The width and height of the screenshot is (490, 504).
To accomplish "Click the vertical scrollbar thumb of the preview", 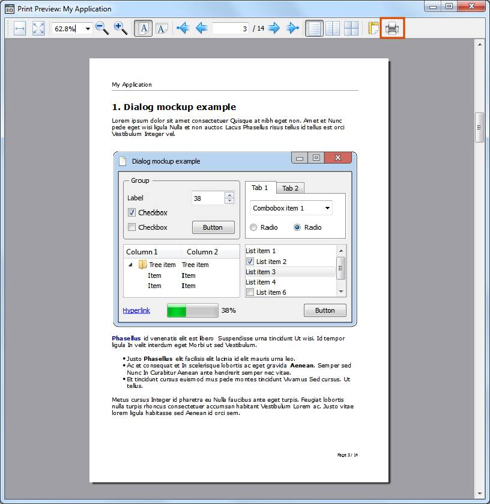I will pos(479,128).
